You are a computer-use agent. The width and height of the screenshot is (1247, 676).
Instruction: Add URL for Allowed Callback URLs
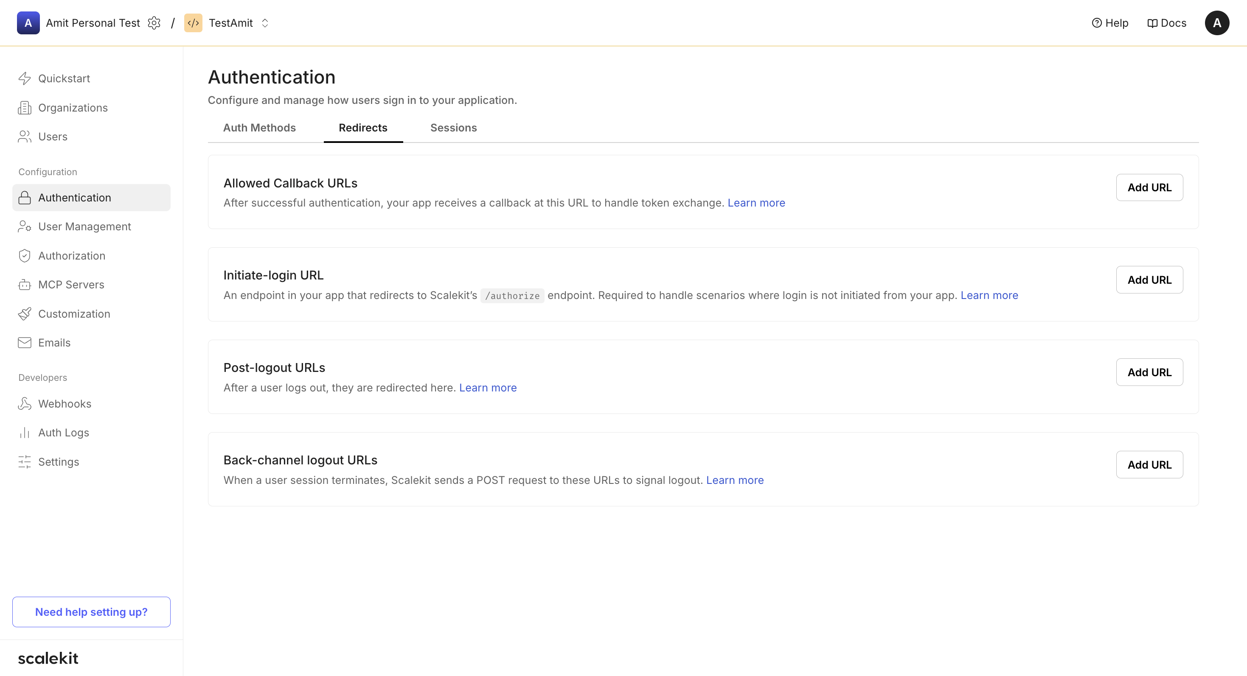[x=1150, y=187]
